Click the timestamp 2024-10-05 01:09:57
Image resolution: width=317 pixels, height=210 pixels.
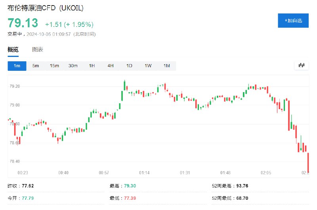[49, 34]
